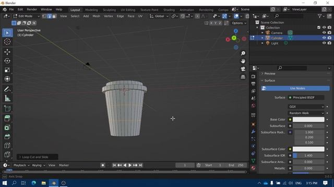Switch to the Shading workspace tab
This screenshot has width=334, height=187.
169,10
